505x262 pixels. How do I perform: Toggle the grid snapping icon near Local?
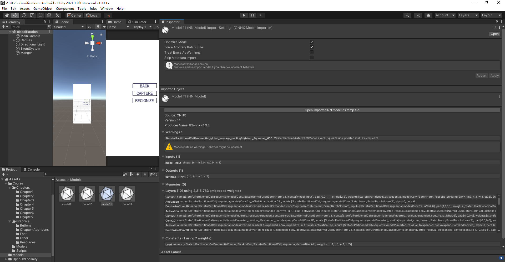pyautogui.click(x=108, y=15)
